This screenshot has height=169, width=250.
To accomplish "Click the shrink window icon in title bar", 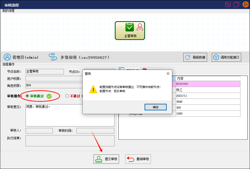I will [x=228, y=4].
